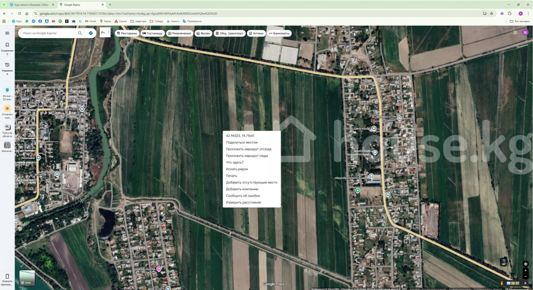The height and width of the screenshot is (290, 533).
Task: Open the 'Gmail' bookmark in bookmarks bar
Action: (91, 21)
